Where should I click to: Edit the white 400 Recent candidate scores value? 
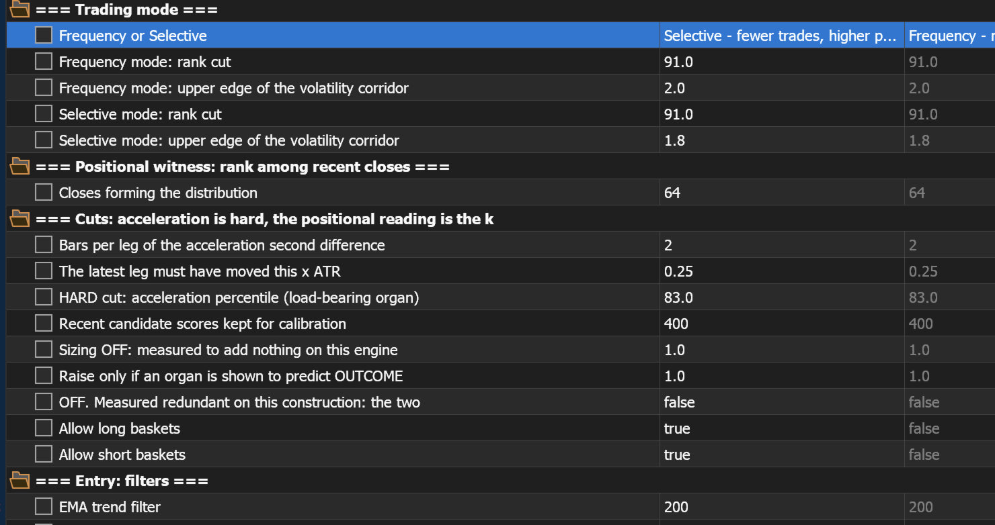(782, 324)
